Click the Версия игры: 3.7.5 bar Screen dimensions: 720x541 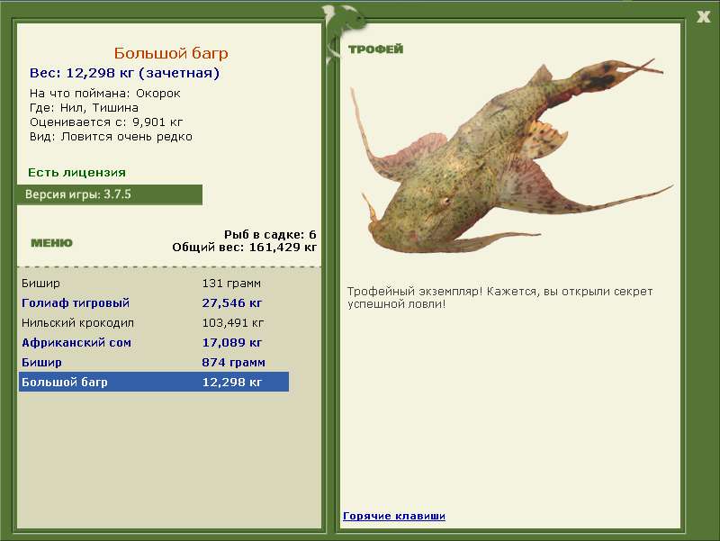point(109,194)
